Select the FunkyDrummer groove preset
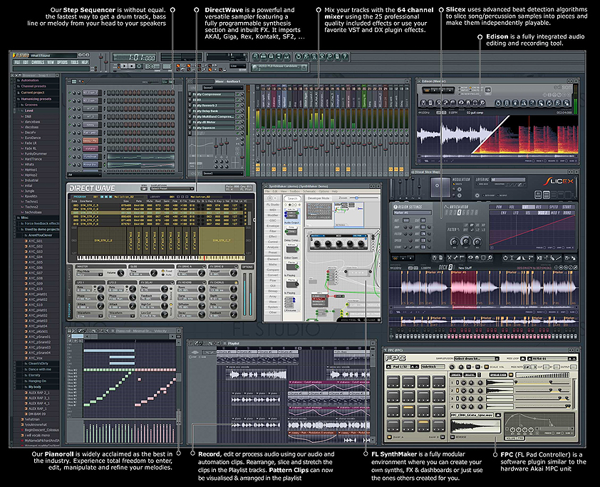600x487 pixels. [x=37, y=153]
